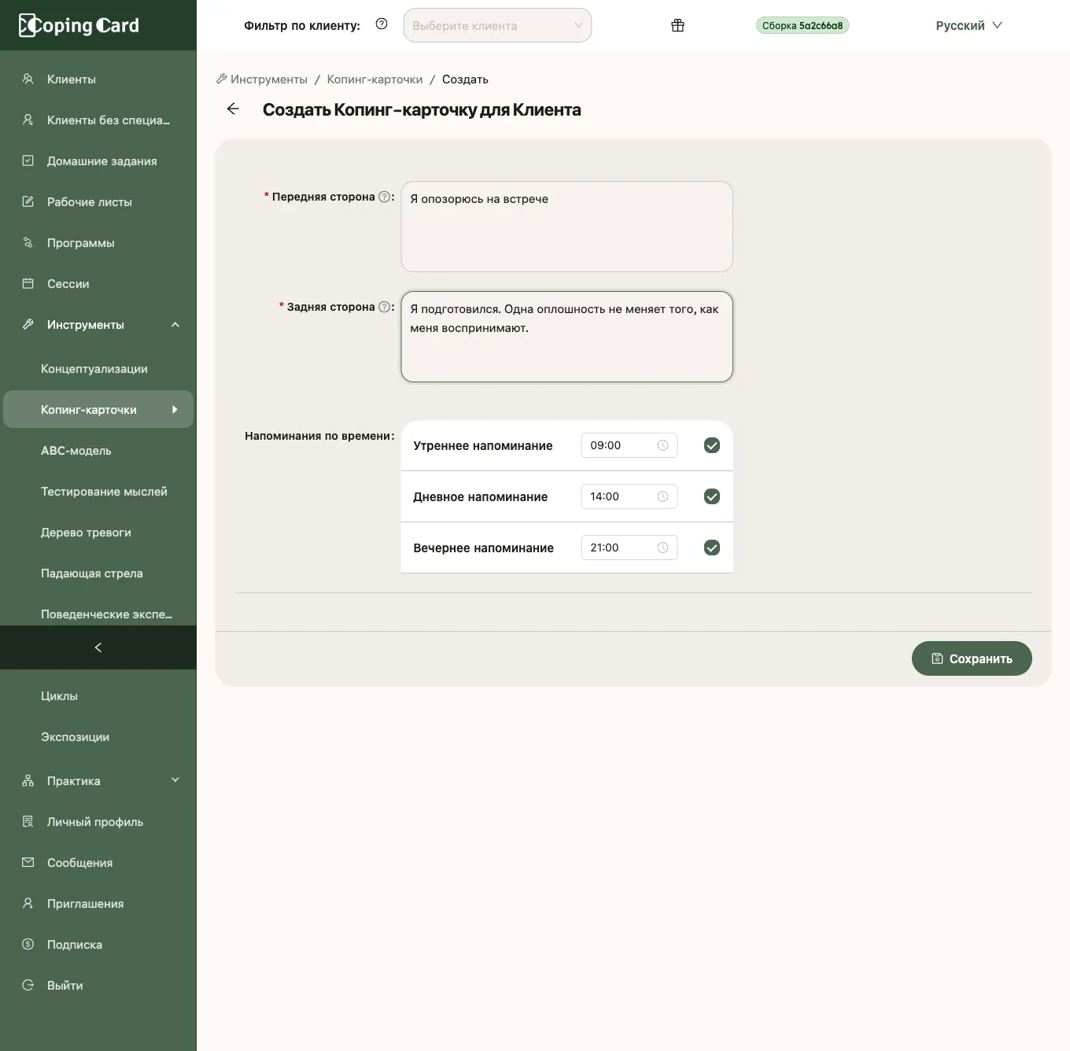Open Клиенты без специалиста in the sidebar
1070x1051 pixels.
click(98, 120)
